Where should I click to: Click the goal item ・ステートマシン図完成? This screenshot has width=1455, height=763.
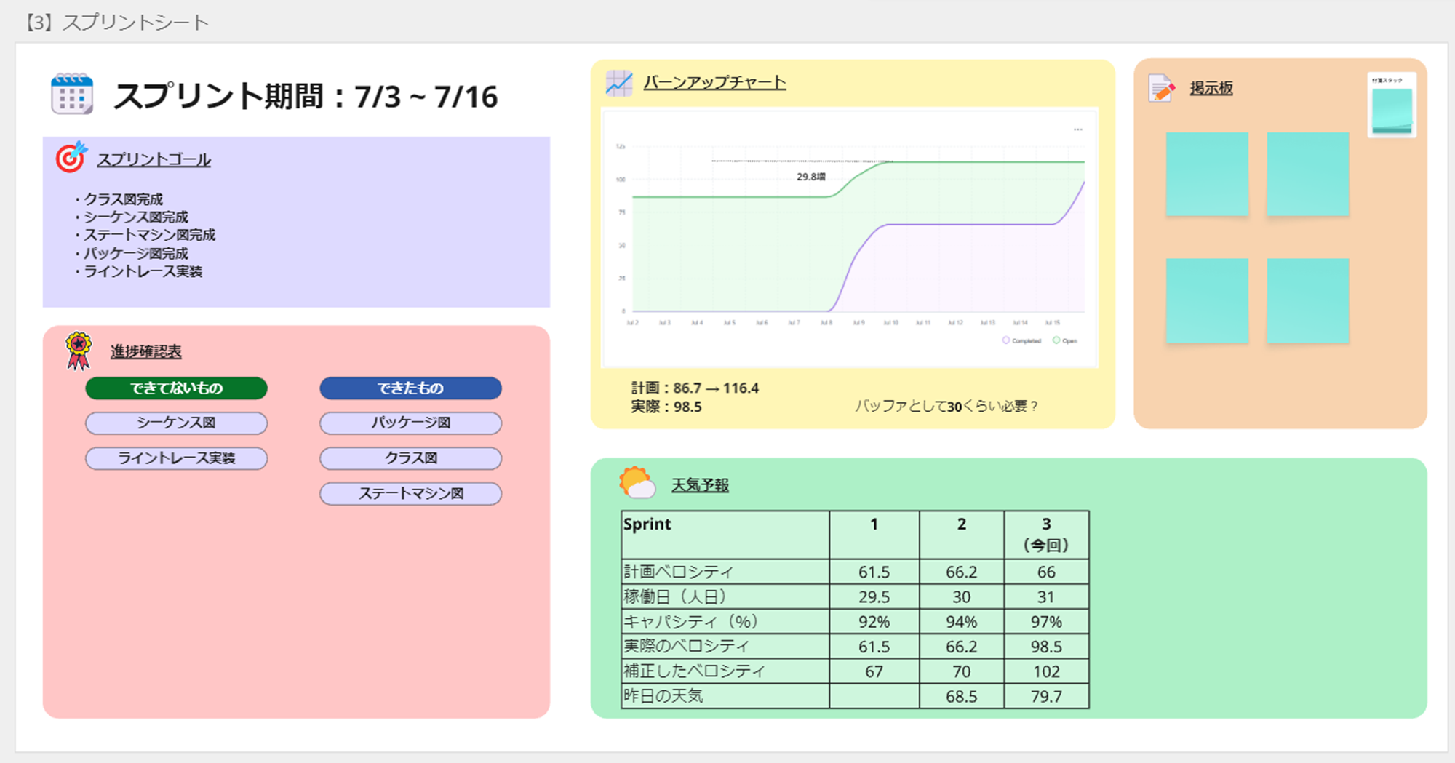point(144,235)
